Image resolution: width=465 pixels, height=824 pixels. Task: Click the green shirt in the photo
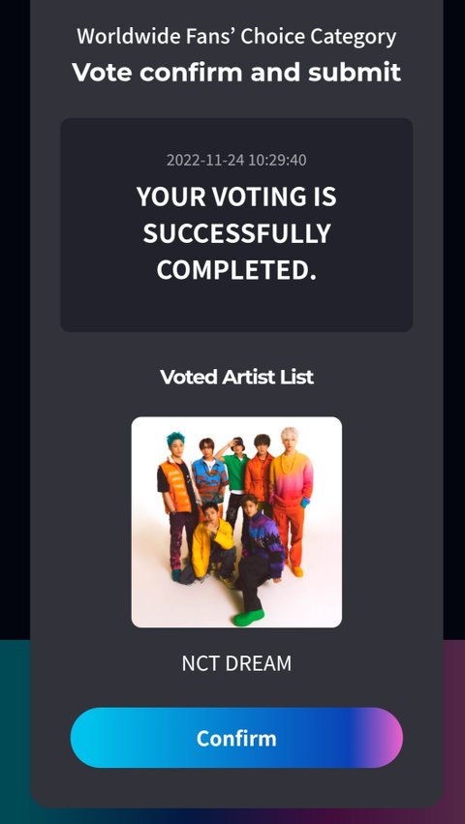(237, 471)
